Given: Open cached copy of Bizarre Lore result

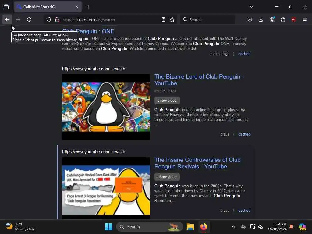Looking at the screenshot, I should click(244, 134).
